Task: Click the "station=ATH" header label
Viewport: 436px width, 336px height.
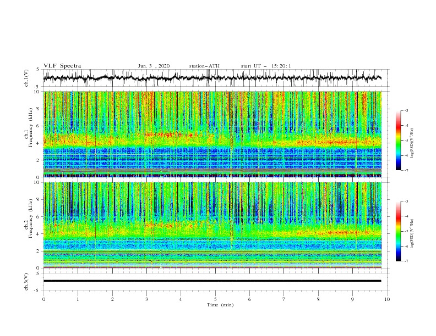Action: (x=204, y=66)
